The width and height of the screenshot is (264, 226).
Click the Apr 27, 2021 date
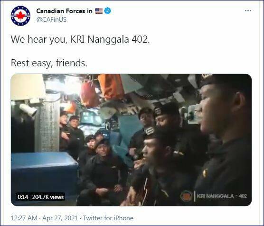(x=60, y=218)
